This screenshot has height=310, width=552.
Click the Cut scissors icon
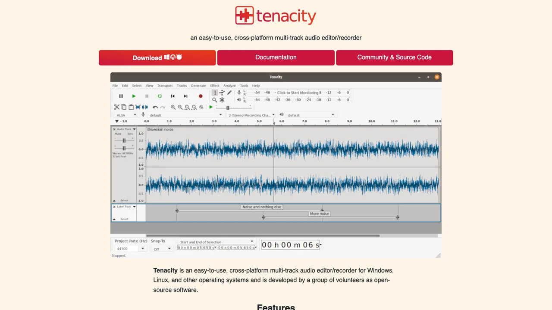tap(116, 107)
